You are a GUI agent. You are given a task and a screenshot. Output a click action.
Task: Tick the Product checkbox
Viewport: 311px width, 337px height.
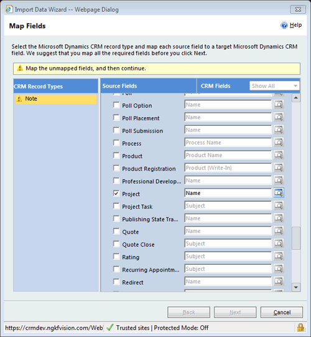[x=116, y=155]
